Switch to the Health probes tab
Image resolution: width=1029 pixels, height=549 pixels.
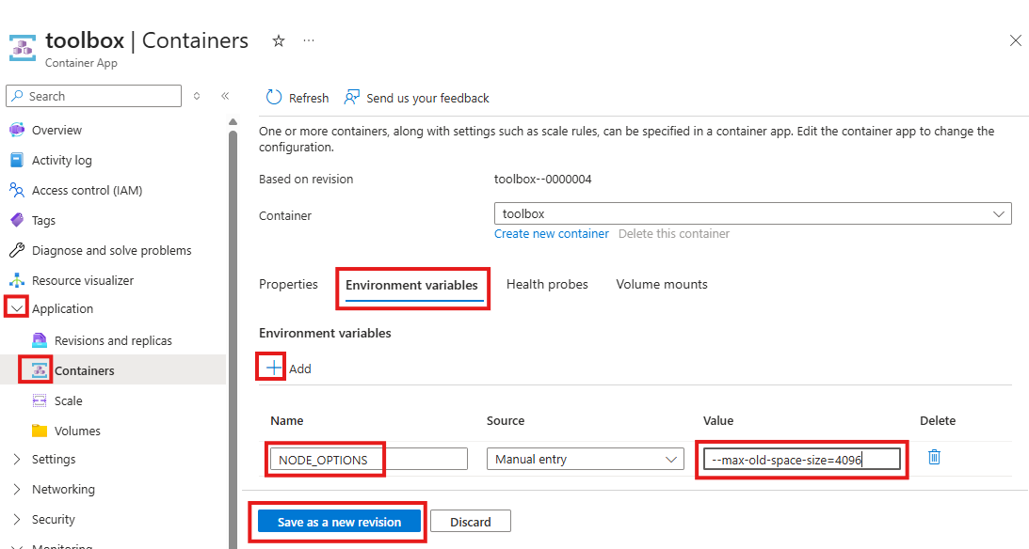[x=547, y=284]
